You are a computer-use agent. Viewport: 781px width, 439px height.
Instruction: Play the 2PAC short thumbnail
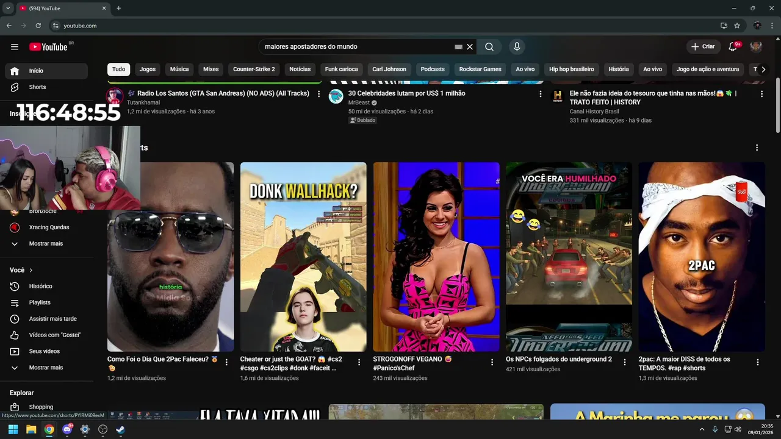(702, 257)
